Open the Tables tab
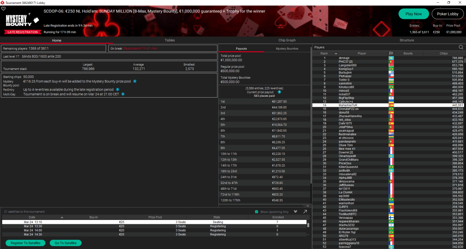The width and height of the screenshot is (466, 249). pos(170,40)
